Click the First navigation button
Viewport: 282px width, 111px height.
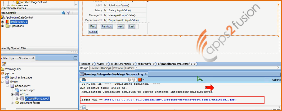point(93,27)
